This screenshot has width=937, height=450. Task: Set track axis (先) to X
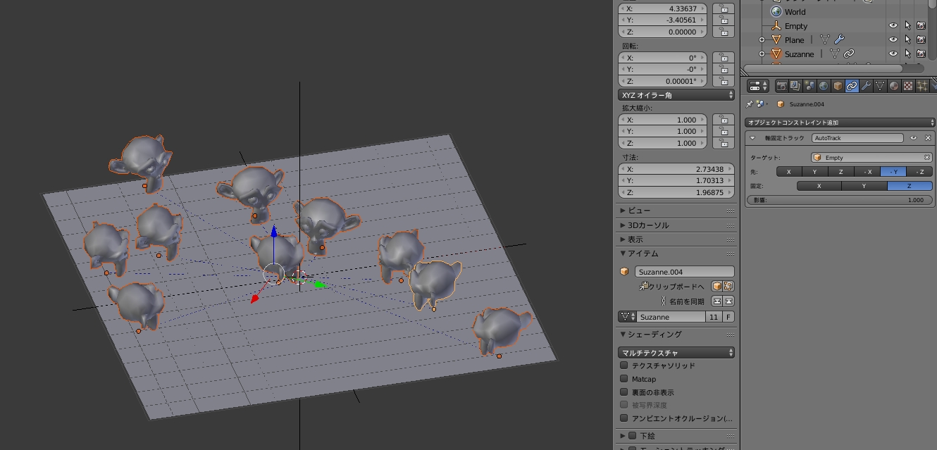click(x=789, y=172)
